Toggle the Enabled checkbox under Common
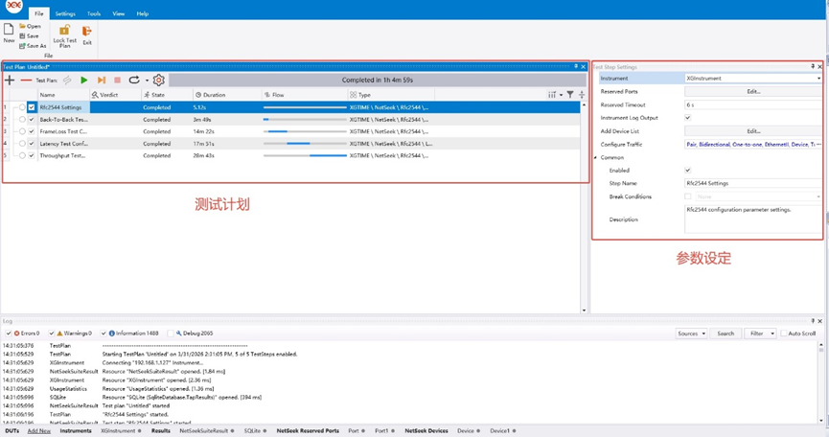829x437 pixels. point(688,171)
